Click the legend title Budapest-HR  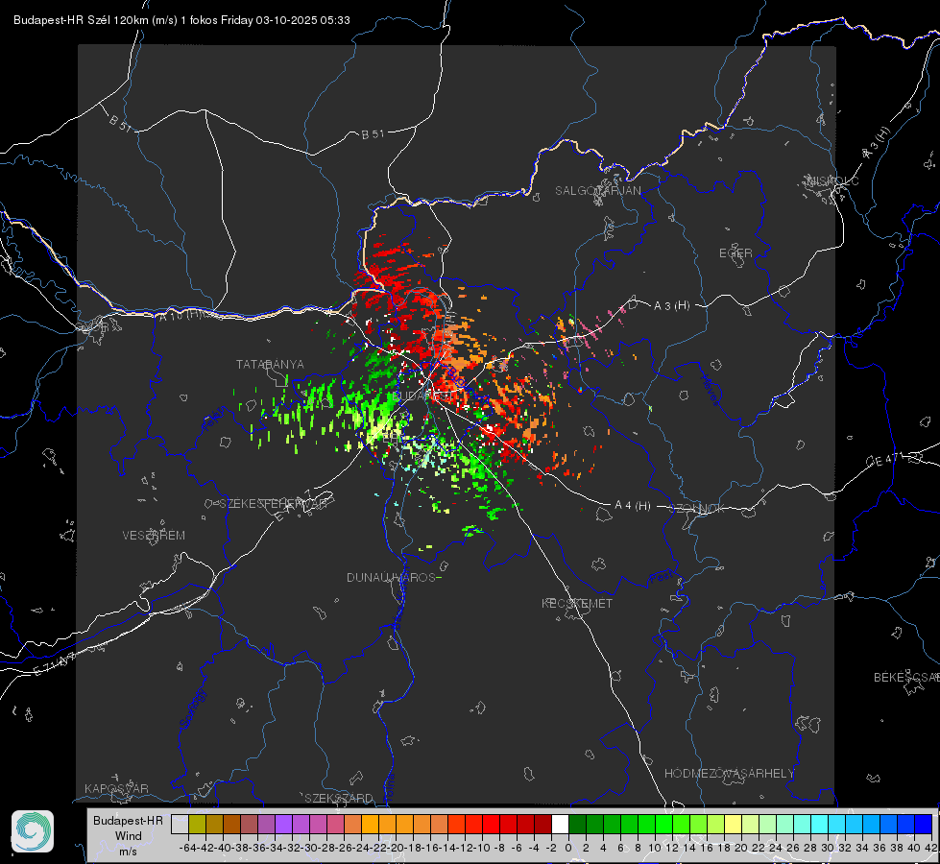click(x=129, y=821)
